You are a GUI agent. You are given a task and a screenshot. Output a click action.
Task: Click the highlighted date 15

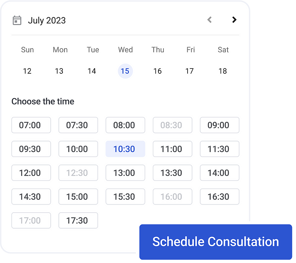[x=125, y=71]
